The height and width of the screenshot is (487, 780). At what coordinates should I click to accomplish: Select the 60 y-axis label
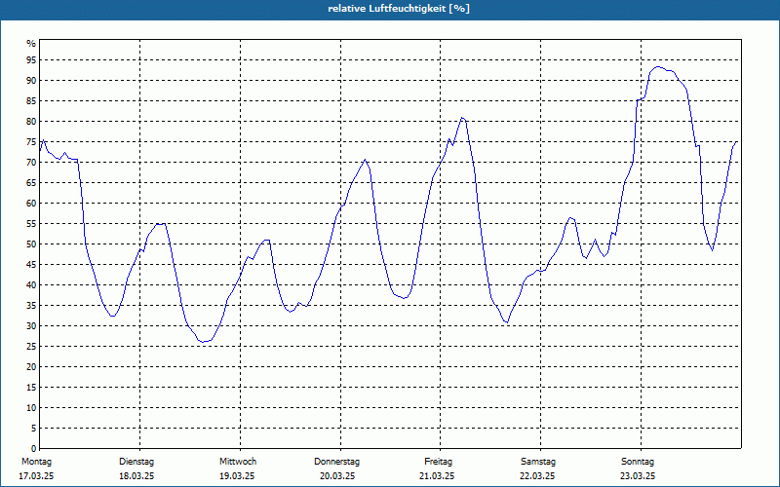click(31, 204)
